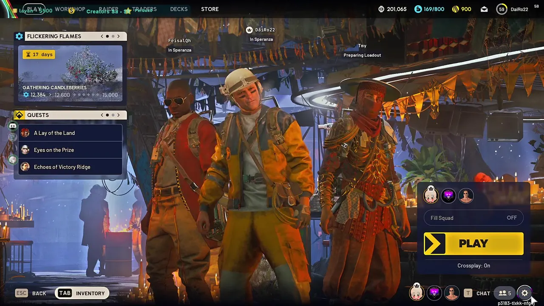The width and height of the screenshot is (544, 306).
Task: Switch to the Workshop tab
Action: (70, 9)
